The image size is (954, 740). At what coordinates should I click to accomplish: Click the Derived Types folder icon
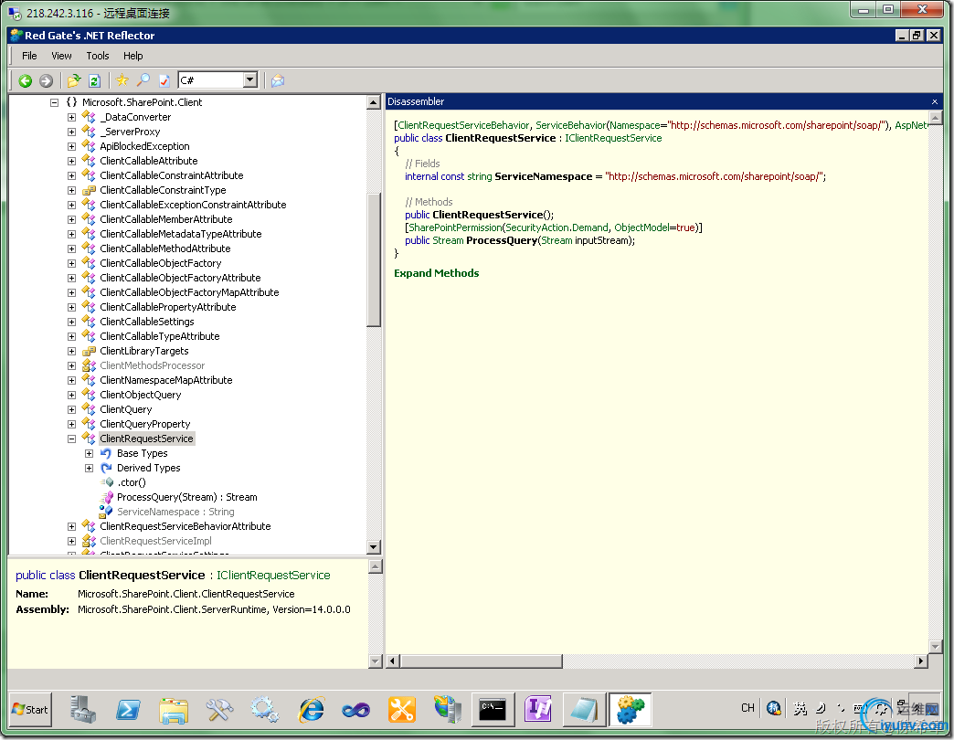[106, 468]
